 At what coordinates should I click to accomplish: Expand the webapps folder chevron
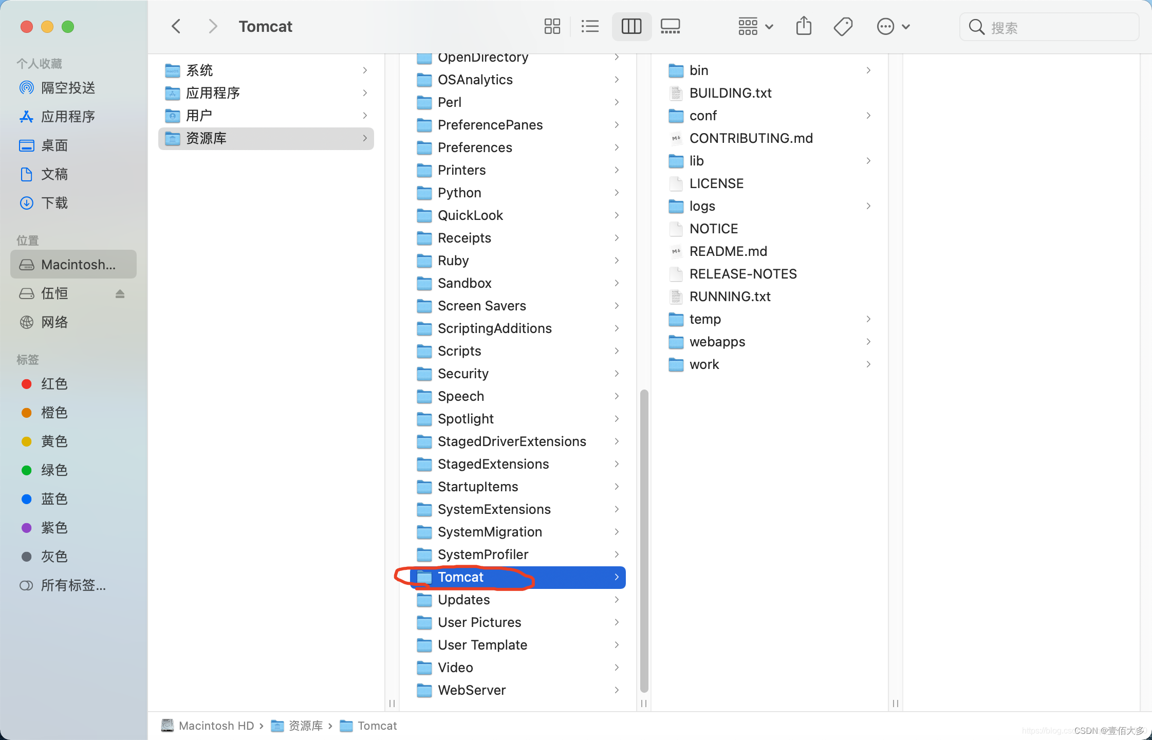pyautogui.click(x=868, y=342)
